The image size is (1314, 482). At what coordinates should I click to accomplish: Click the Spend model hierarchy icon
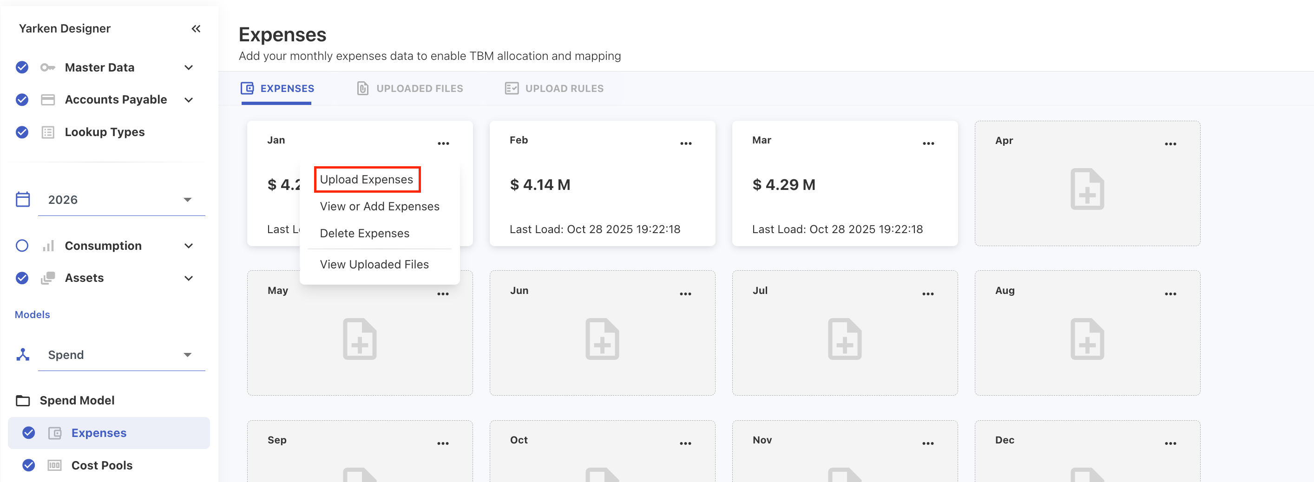(23, 354)
